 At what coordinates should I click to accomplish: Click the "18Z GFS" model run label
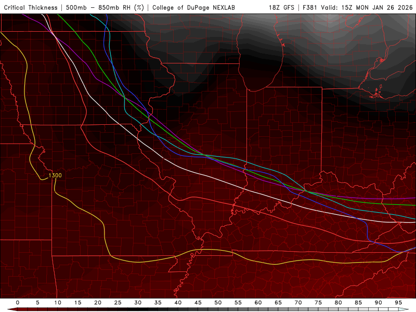click(281, 7)
